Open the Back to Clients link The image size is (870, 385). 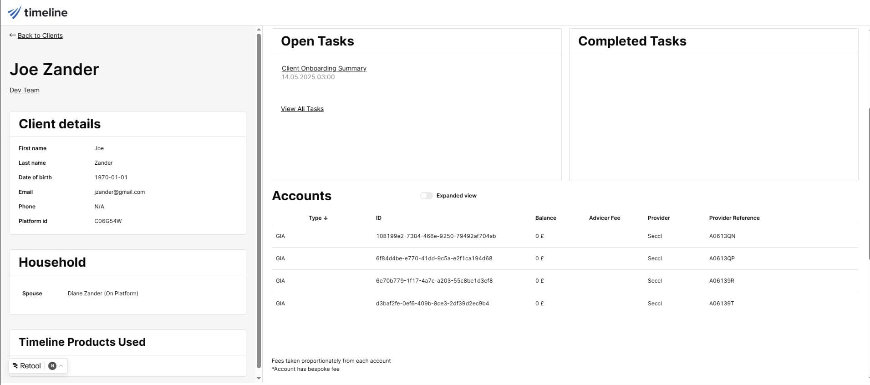click(x=40, y=35)
